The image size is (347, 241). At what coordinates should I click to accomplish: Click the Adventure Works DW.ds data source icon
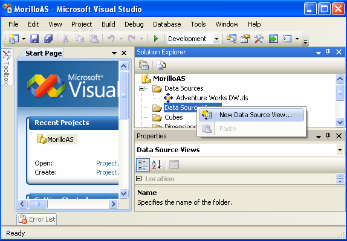[x=168, y=98]
